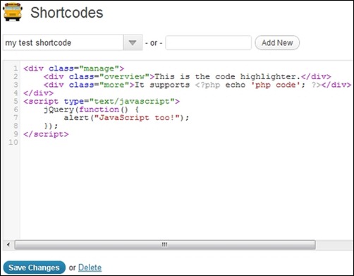Viewport: 354px width, 276px height.
Task: Click the Shortcodes page heading
Action: pyautogui.click(x=67, y=13)
